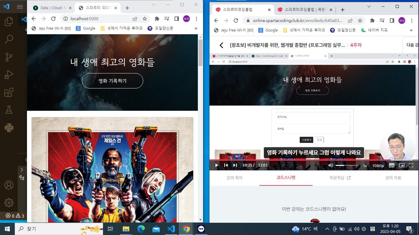The width and height of the screenshot is (419, 235).
Task: Open VS Code Python extension view
Action: click(x=9, y=128)
